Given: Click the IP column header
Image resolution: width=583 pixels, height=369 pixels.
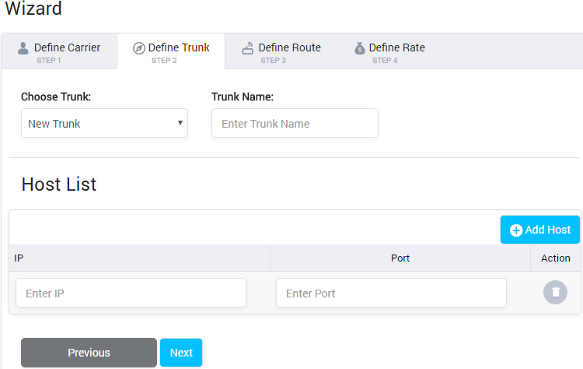Looking at the screenshot, I should point(19,258).
